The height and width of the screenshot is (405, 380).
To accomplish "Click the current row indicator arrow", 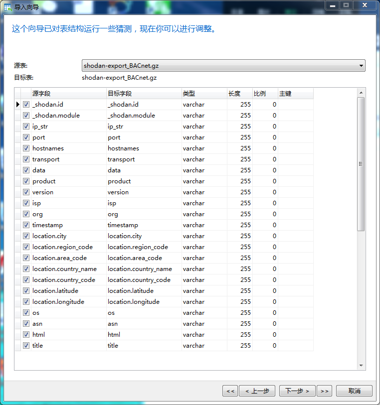I will click(17, 104).
